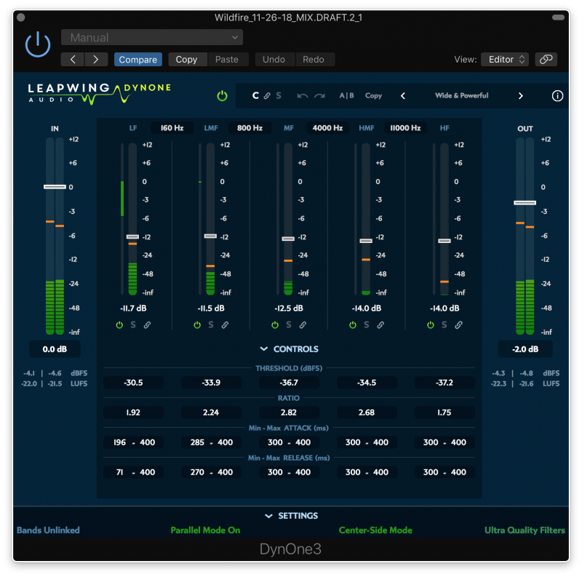The height and width of the screenshot is (577, 582).
Task: Click the LMF band gain fader handle
Action: point(210,236)
